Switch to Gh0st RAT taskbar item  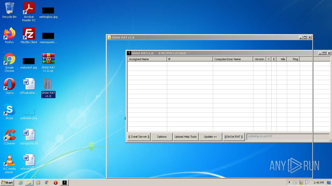(65, 183)
